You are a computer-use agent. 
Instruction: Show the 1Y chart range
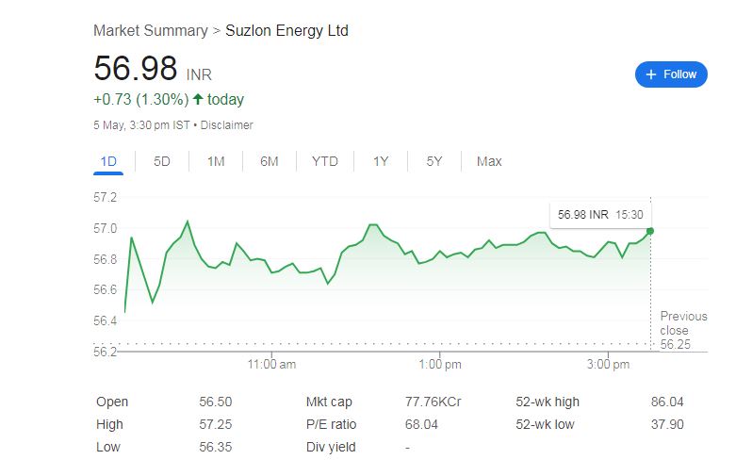tap(381, 162)
